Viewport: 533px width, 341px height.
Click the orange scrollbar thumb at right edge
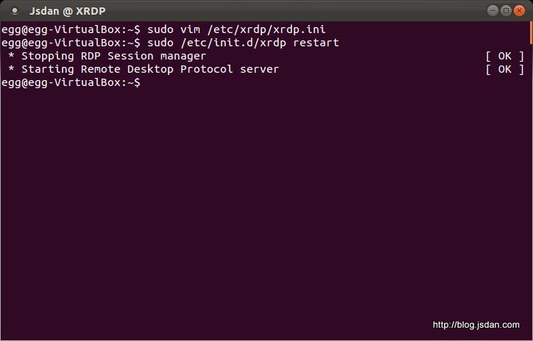pos(530,32)
